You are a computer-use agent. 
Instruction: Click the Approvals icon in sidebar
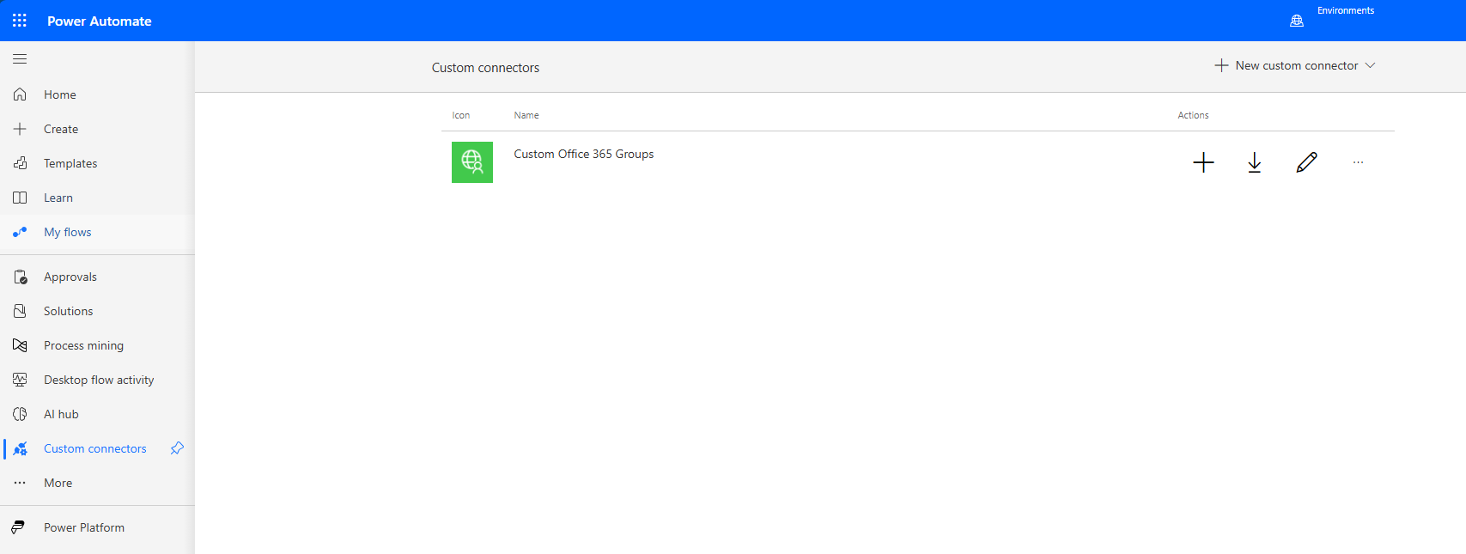coord(20,277)
